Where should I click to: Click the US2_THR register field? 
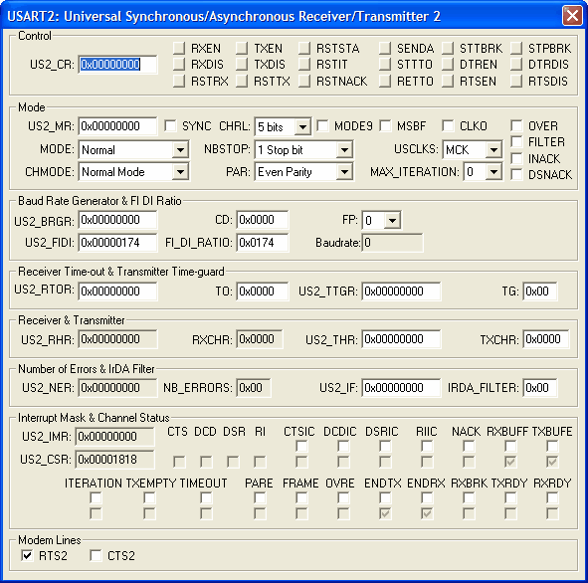point(401,339)
